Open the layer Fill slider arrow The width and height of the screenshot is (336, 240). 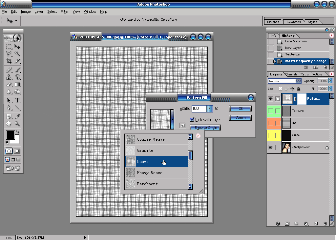[330, 89]
